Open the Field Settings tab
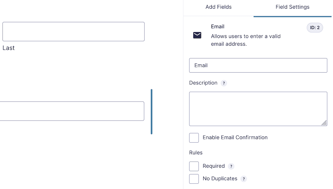Image resolution: width=333 pixels, height=189 pixels. (x=292, y=7)
